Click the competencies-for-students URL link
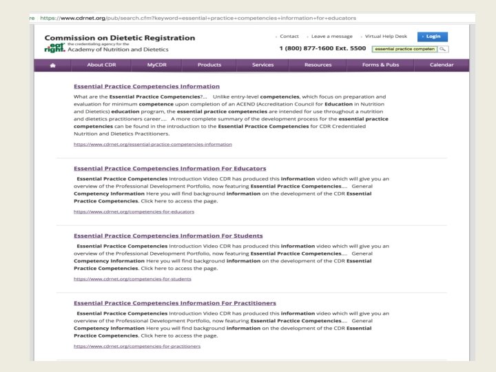This screenshot has width=496, height=372. click(132, 279)
